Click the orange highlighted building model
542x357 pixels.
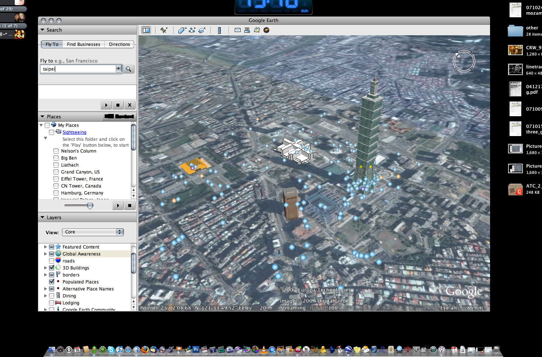point(193,166)
